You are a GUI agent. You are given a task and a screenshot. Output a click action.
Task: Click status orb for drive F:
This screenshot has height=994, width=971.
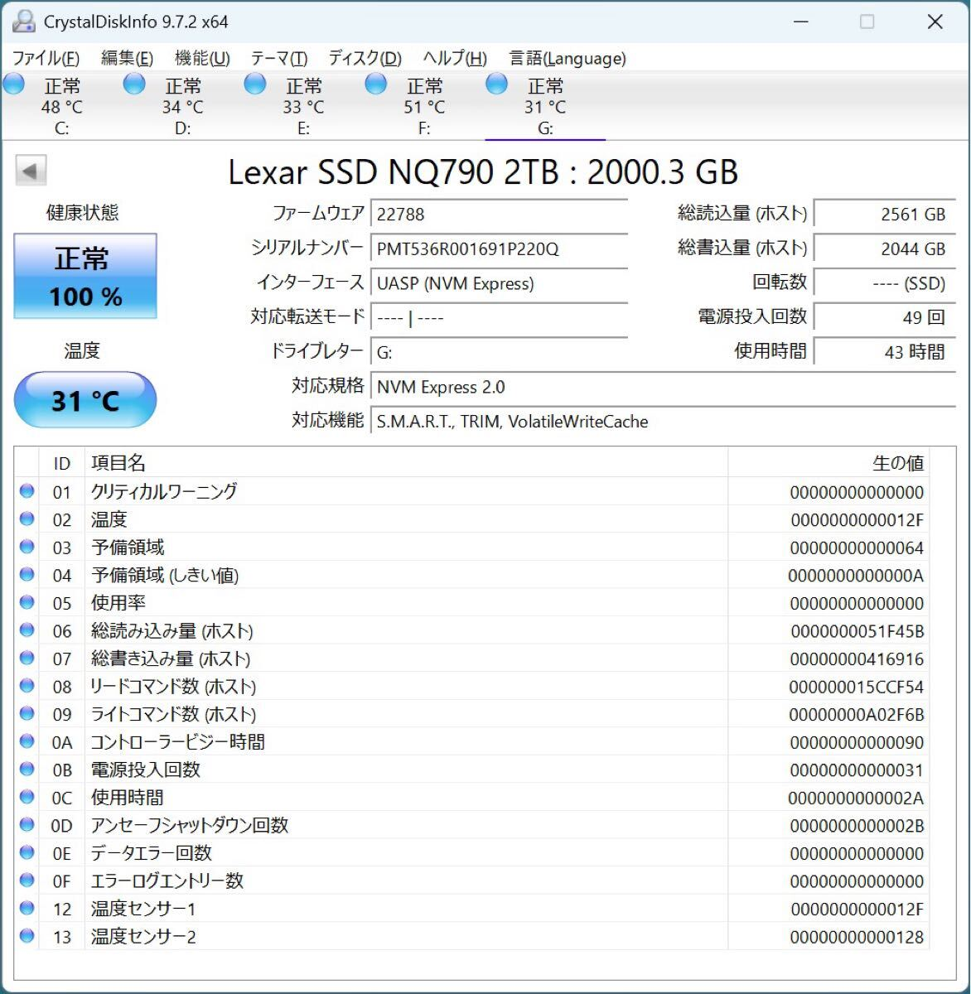click(376, 84)
